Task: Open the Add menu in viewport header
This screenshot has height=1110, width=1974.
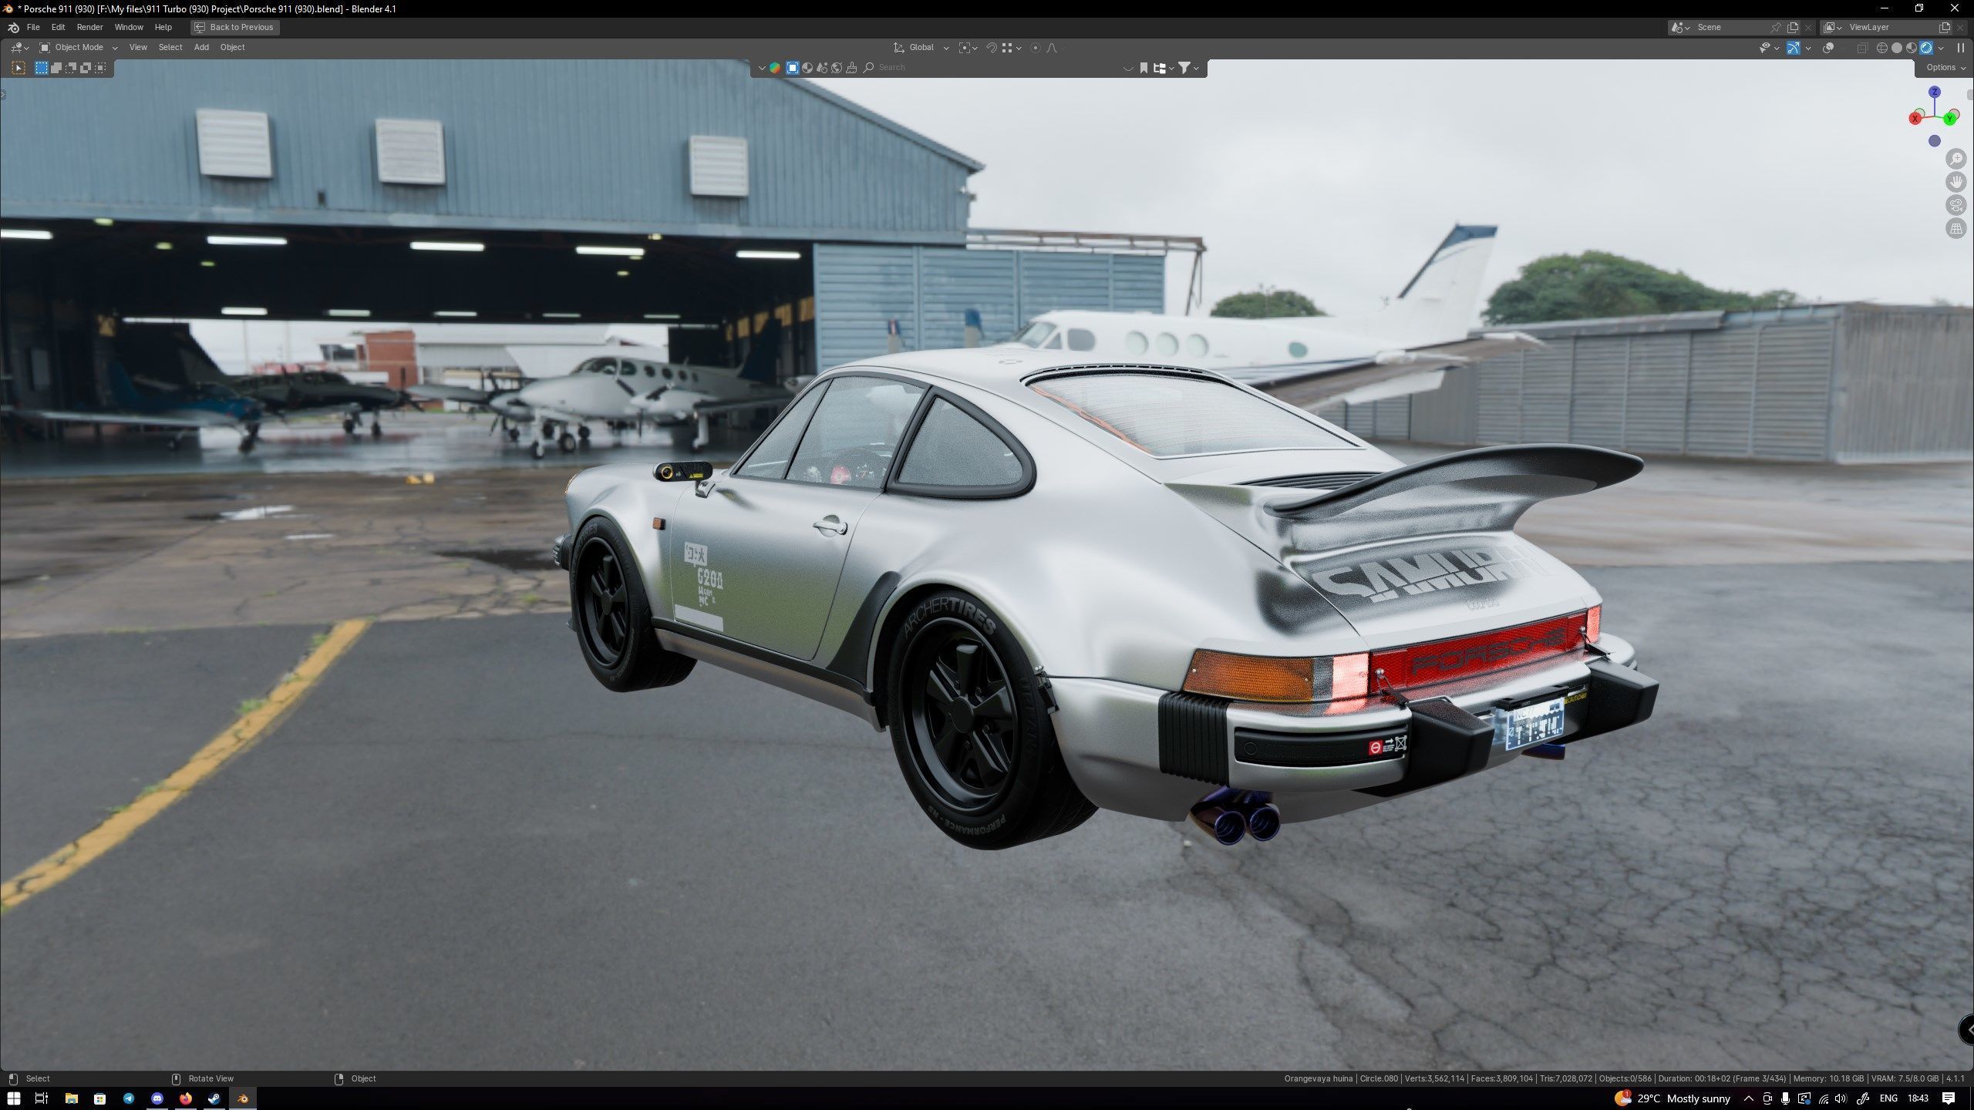Action: pyautogui.click(x=201, y=48)
